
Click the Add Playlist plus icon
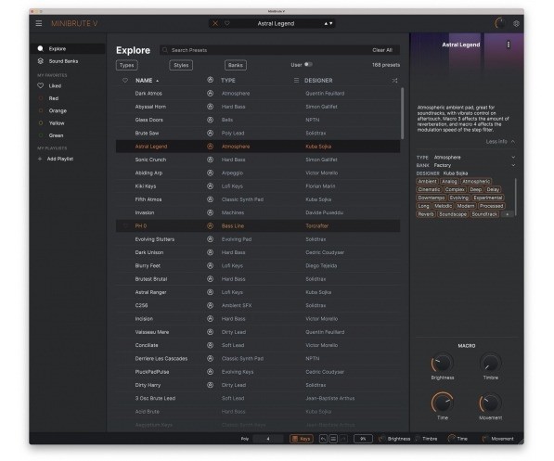coord(40,159)
